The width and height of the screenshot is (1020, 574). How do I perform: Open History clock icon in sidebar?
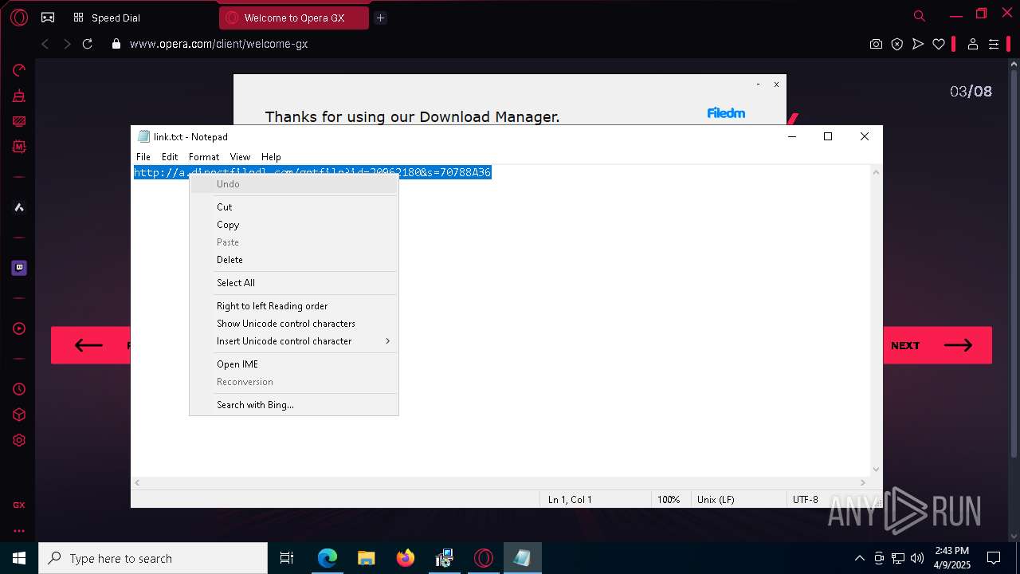19,389
